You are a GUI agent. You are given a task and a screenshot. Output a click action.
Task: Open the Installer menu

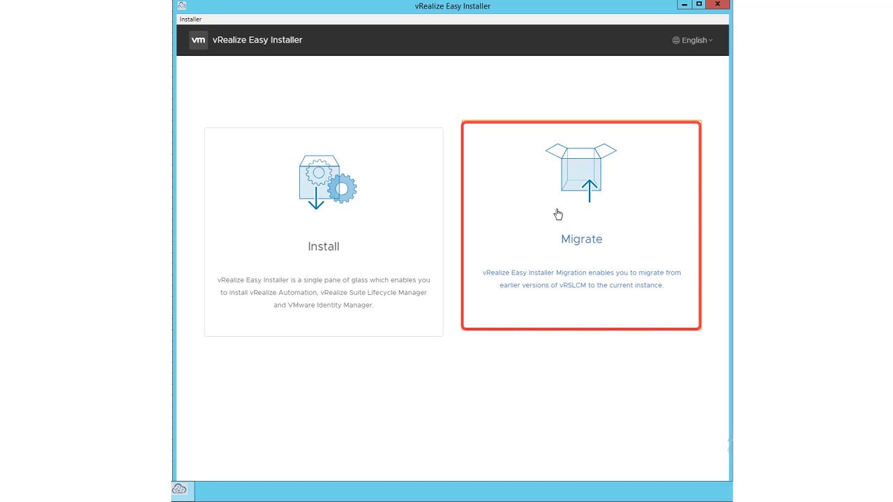(190, 20)
